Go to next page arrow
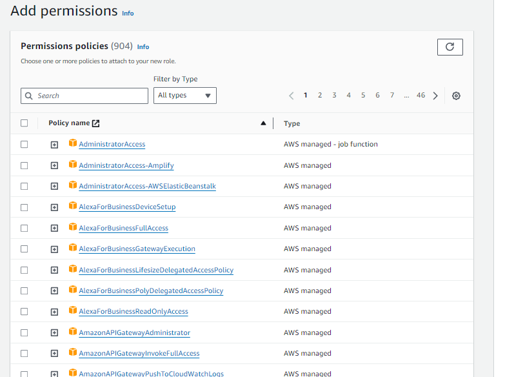The image size is (505, 377). coord(435,96)
